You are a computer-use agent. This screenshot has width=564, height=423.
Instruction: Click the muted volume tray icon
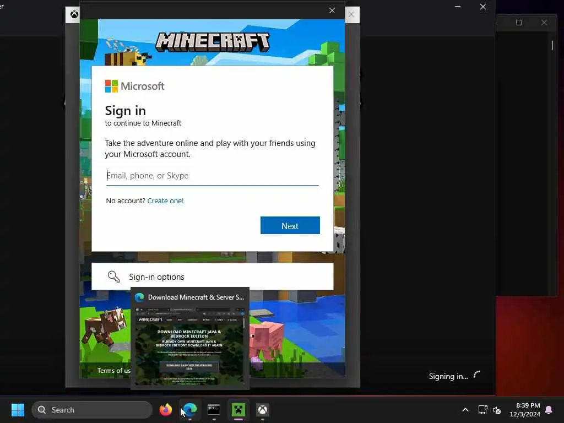(x=497, y=410)
